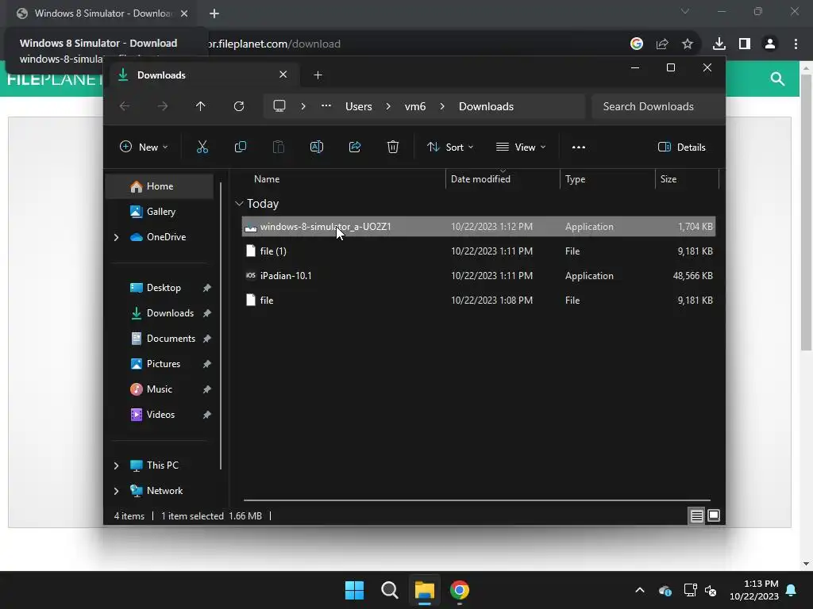This screenshot has height=609, width=813.
Task: Show hidden system tray icons
Action: pos(640,590)
